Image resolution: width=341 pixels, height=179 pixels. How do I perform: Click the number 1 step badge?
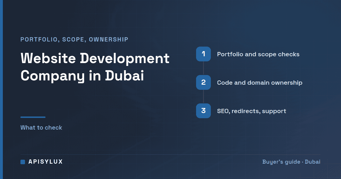(x=203, y=54)
